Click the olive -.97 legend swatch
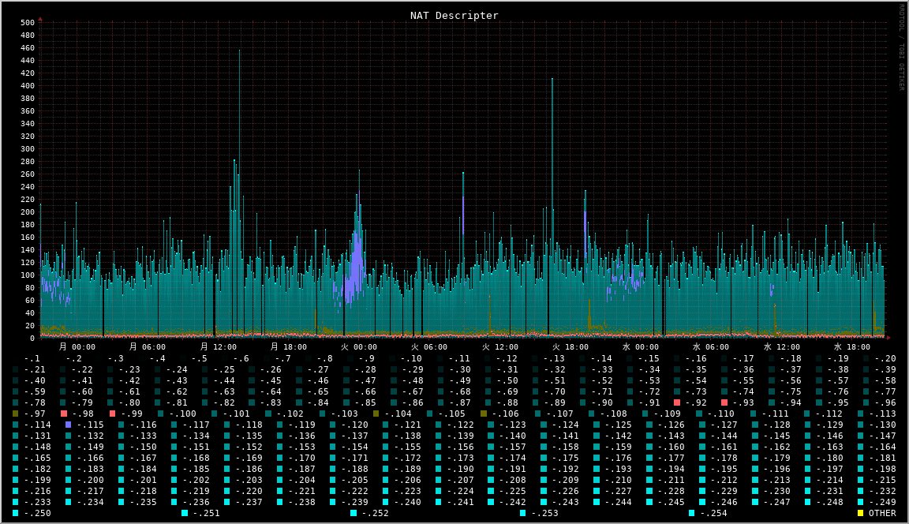Image resolution: width=909 pixels, height=524 pixels. pyautogui.click(x=16, y=414)
